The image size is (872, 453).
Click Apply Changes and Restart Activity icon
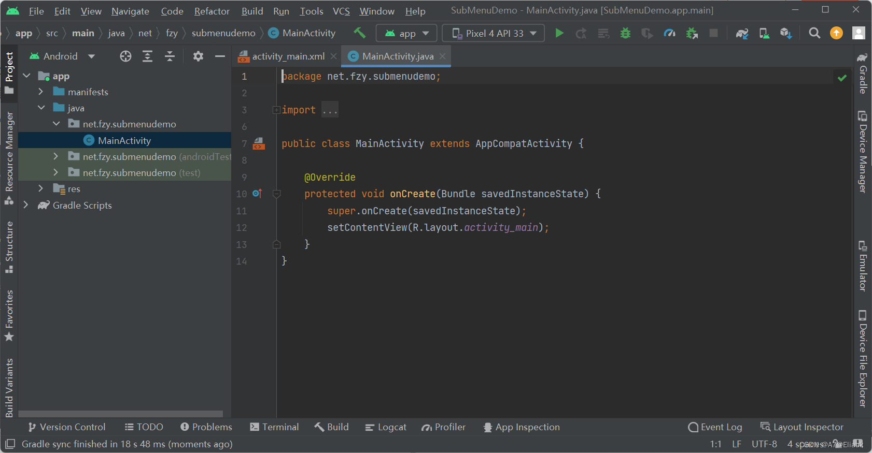pyautogui.click(x=581, y=33)
